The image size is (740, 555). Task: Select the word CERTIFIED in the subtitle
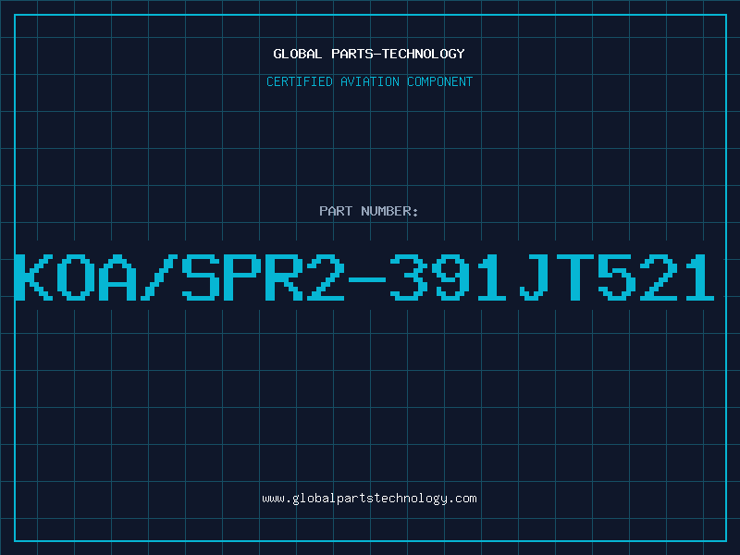(299, 81)
